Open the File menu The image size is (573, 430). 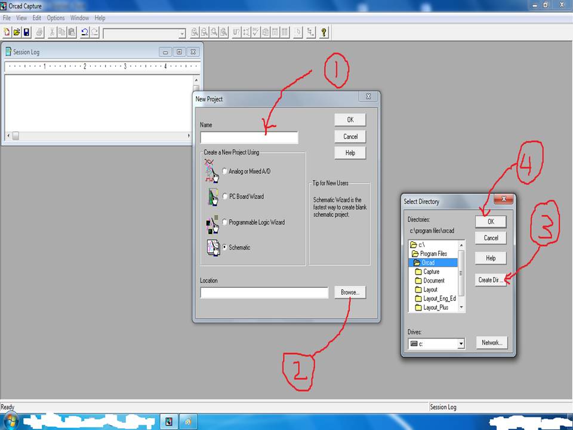(7, 18)
